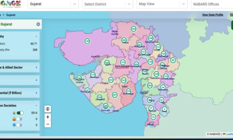The width and height of the screenshot is (233, 140).
Task: Enable the toggle beside the lock icon
Action: [19, 119]
